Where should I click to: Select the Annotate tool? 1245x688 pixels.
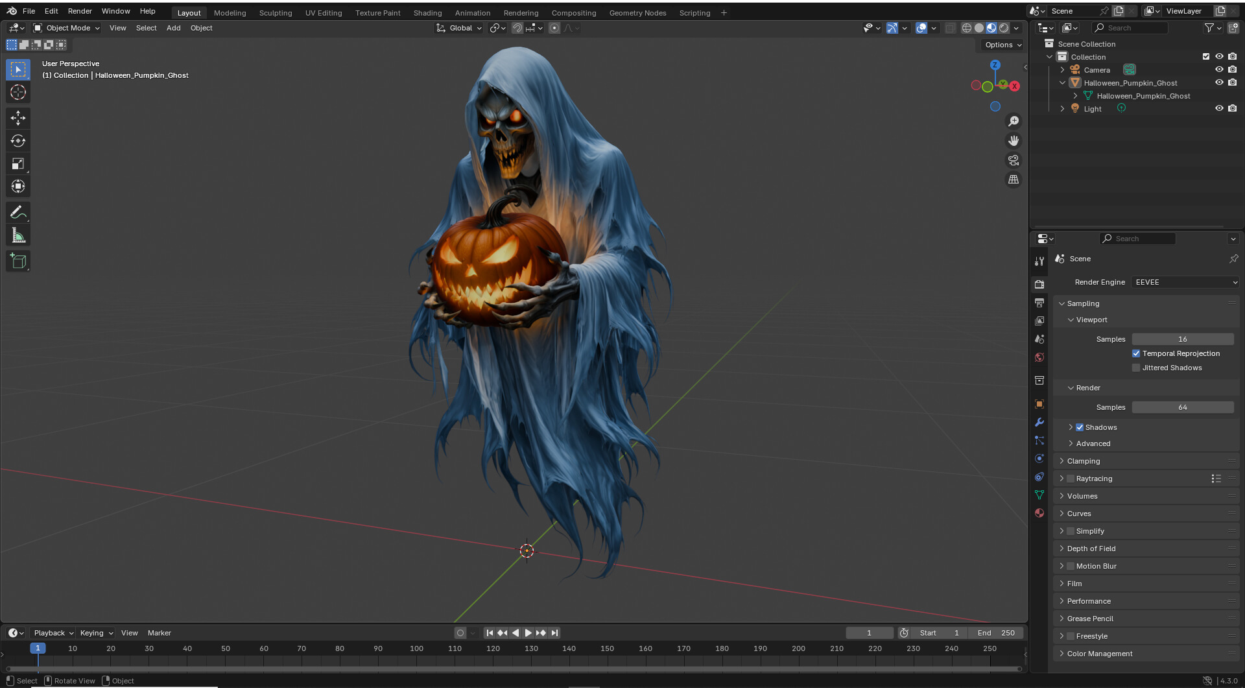18,212
